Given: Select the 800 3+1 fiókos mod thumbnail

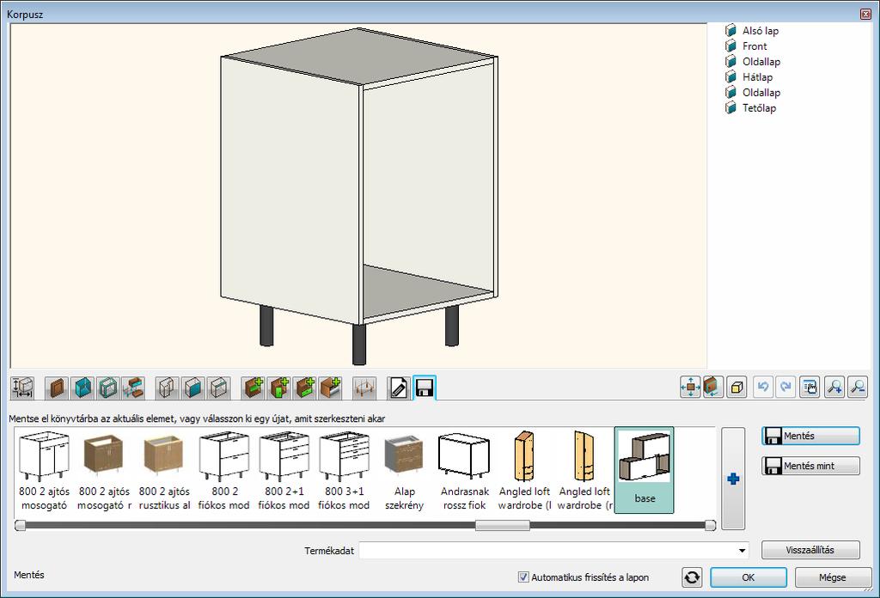Looking at the screenshot, I should (x=344, y=471).
